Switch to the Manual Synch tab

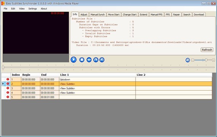pyautogui.click(x=97, y=14)
